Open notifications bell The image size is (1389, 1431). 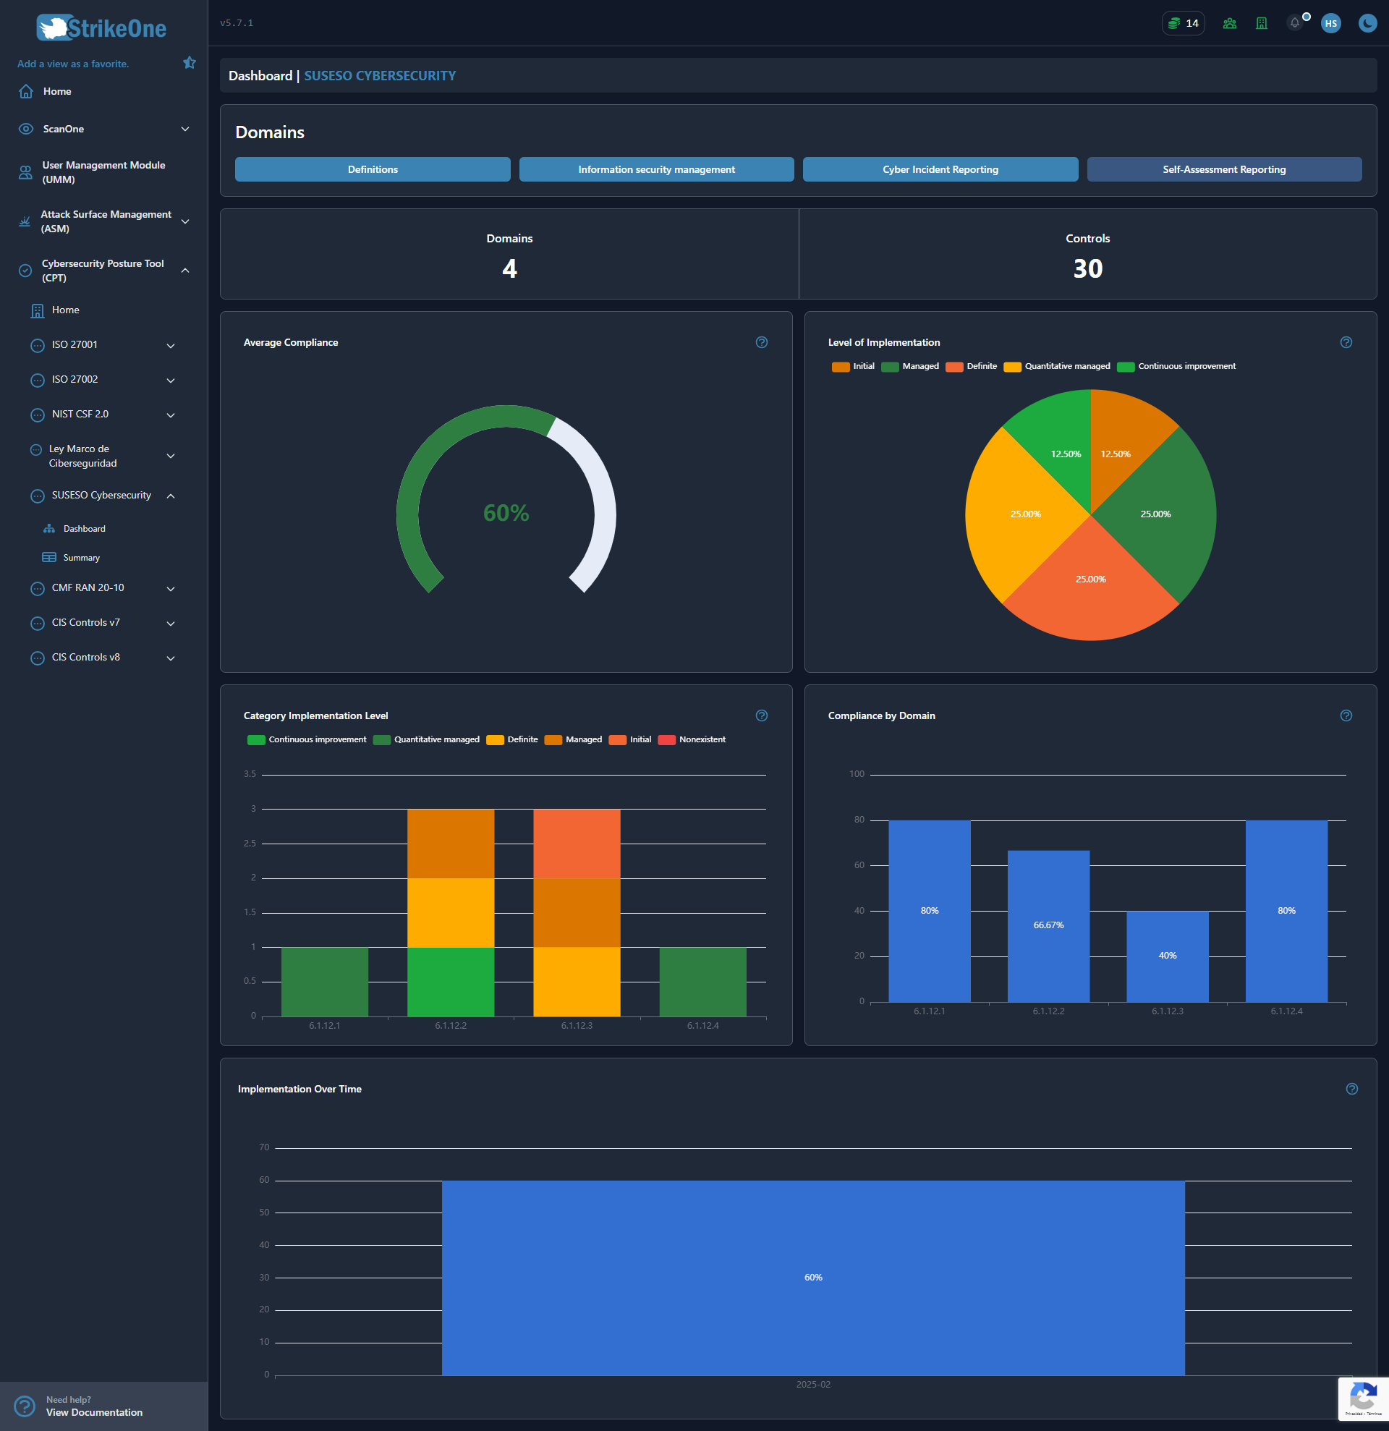(1295, 23)
